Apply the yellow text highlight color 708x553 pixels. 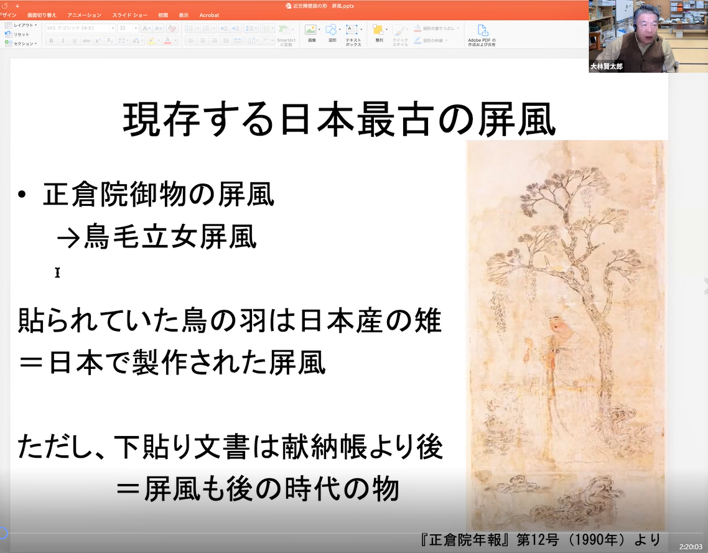point(151,40)
